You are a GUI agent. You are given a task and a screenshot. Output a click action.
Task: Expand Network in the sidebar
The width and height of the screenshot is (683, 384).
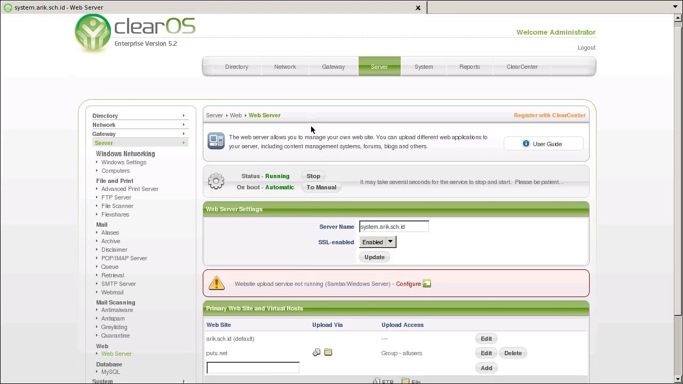pyautogui.click(x=140, y=125)
